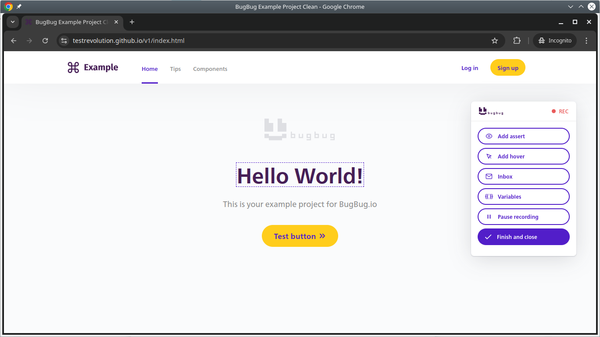
Task: Open the Tips navigation tab
Action: coord(175,69)
